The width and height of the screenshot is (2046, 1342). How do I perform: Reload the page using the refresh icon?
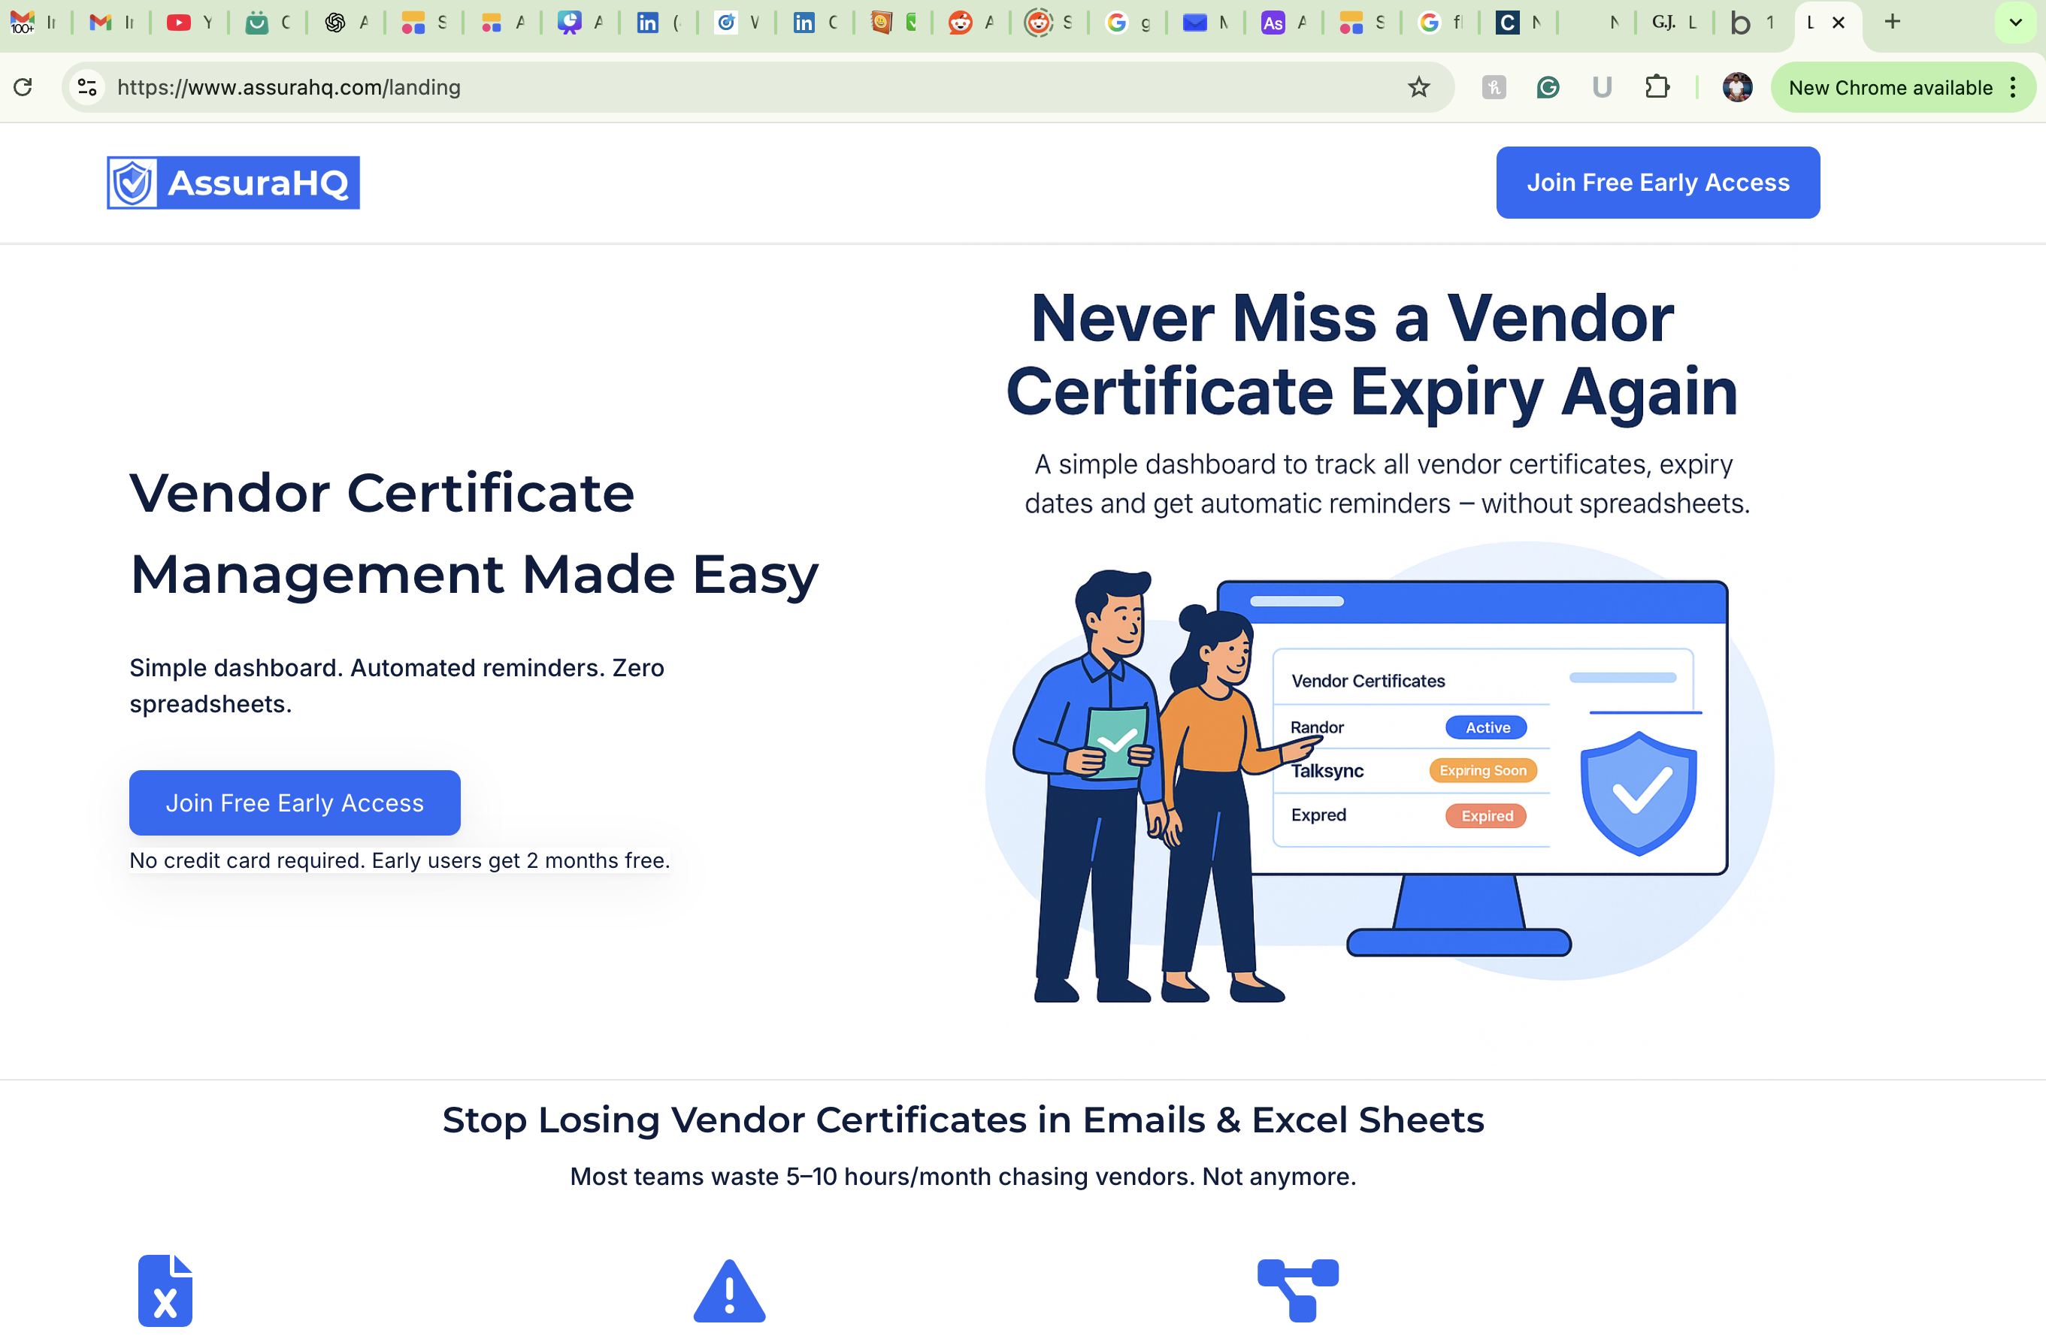click(x=23, y=86)
